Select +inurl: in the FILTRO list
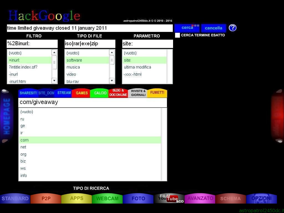 (30, 60)
